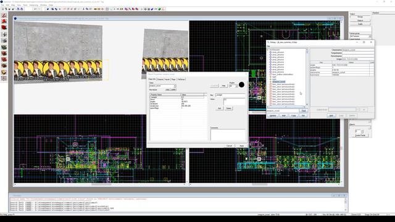The width and height of the screenshot is (395, 222).
Task: Click the search field left of Find
Action: click(x=283, y=111)
